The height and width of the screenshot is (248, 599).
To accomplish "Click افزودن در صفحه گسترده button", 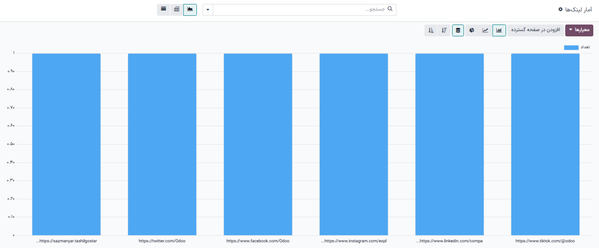I will pyautogui.click(x=535, y=30).
